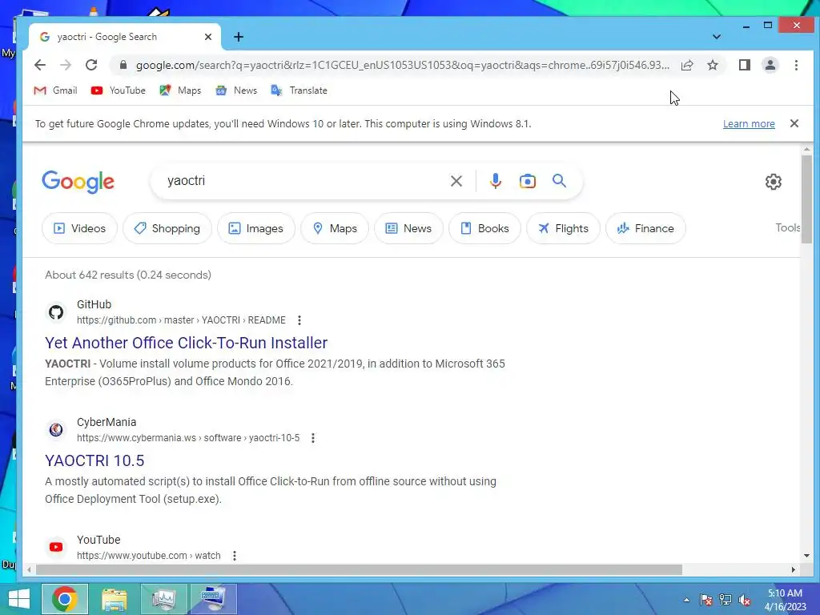Screen dimensions: 820x615
Task: Share this page via the share icon
Action: click(687, 65)
